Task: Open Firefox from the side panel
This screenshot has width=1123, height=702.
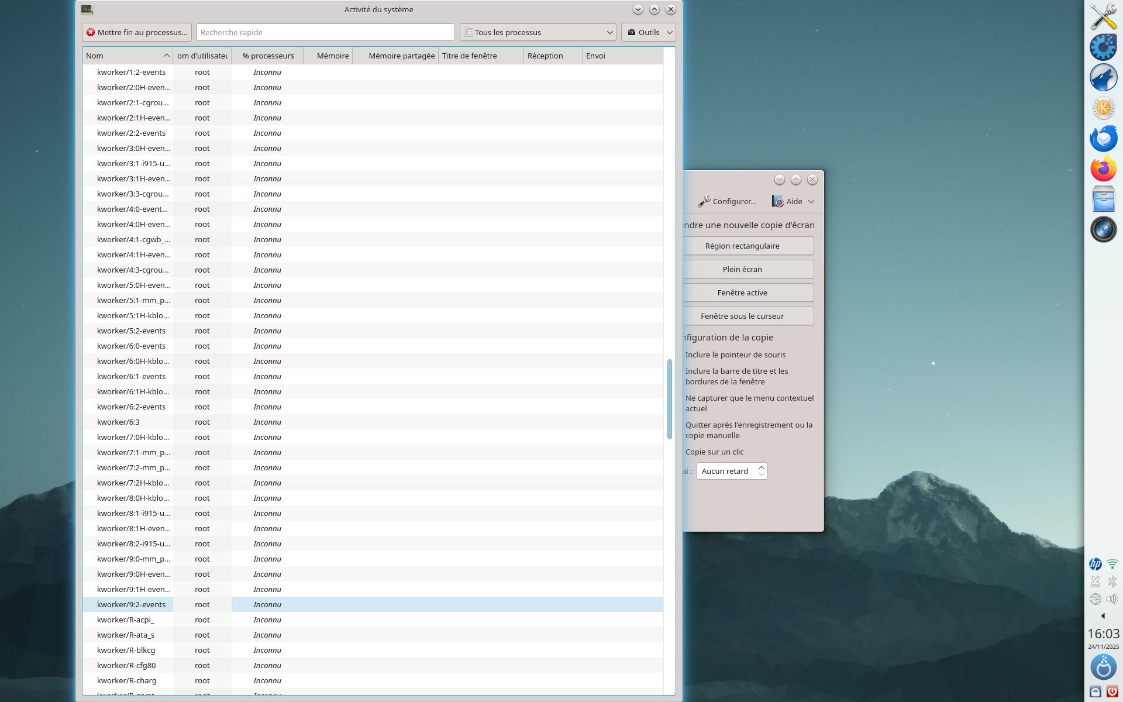Action: point(1103,169)
